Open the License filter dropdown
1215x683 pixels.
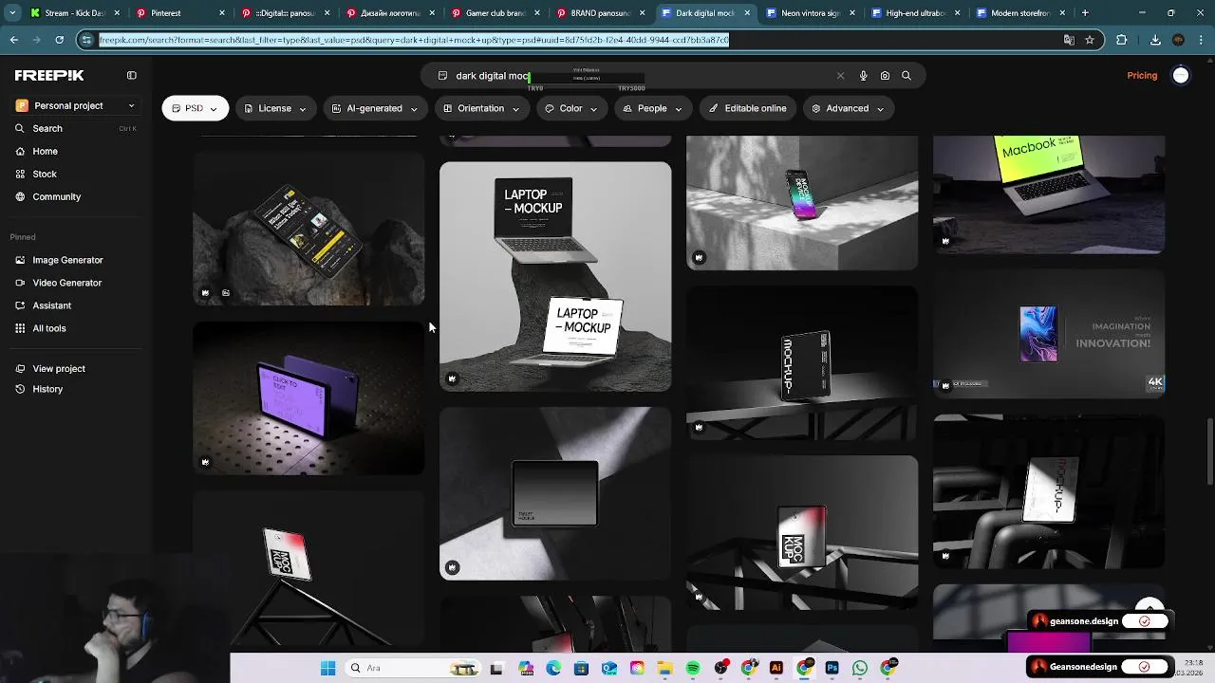click(275, 108)
